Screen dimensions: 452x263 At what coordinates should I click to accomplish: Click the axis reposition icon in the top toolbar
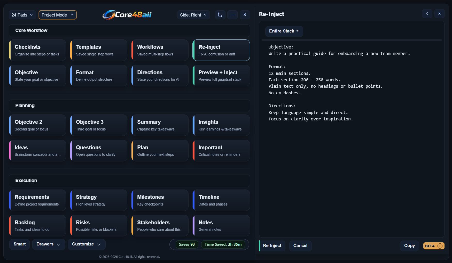point(220,15)
